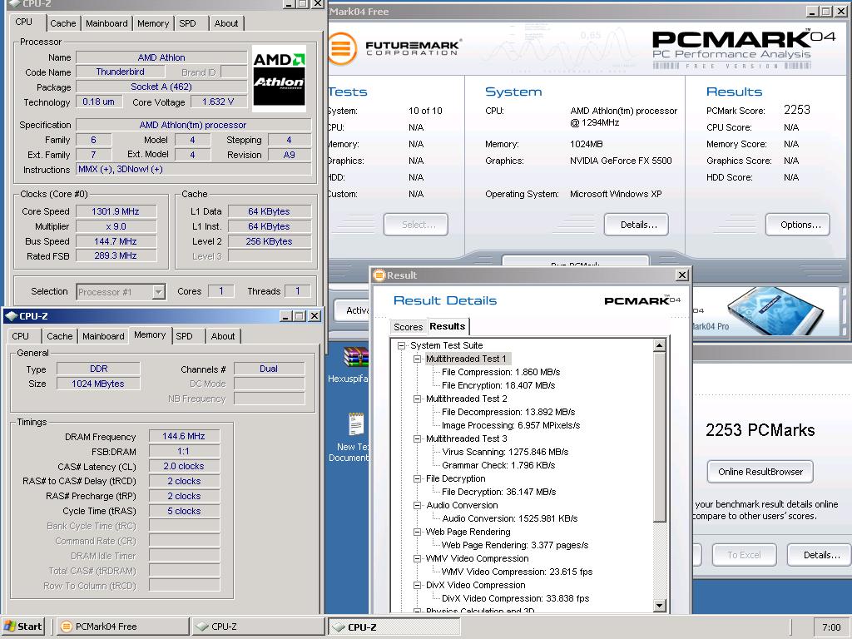Collapse the WMV Video Compression node
The image size is (852, 639).
418,558
